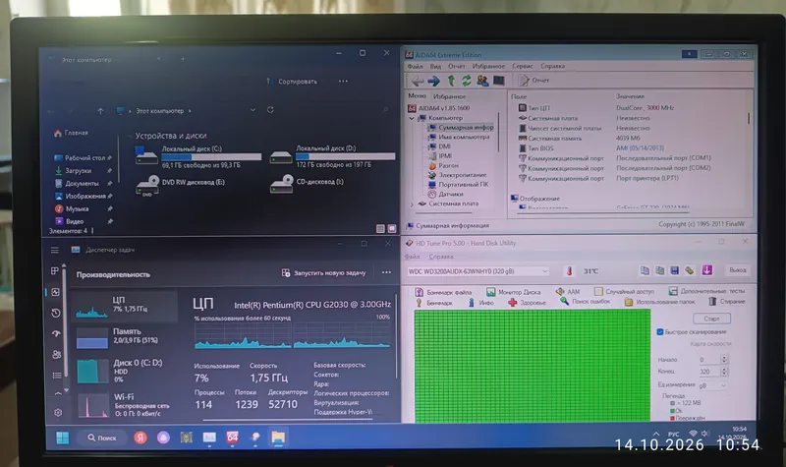Click the Старт button in HD Tune
Image resolution: width=786 pixels, height=467 pixels.
coord(711,319)
